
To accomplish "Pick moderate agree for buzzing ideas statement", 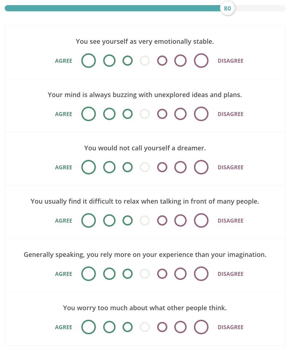I will 109,114.
